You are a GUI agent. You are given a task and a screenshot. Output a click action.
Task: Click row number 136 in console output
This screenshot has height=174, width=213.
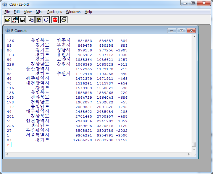click(x=10, y=41)
